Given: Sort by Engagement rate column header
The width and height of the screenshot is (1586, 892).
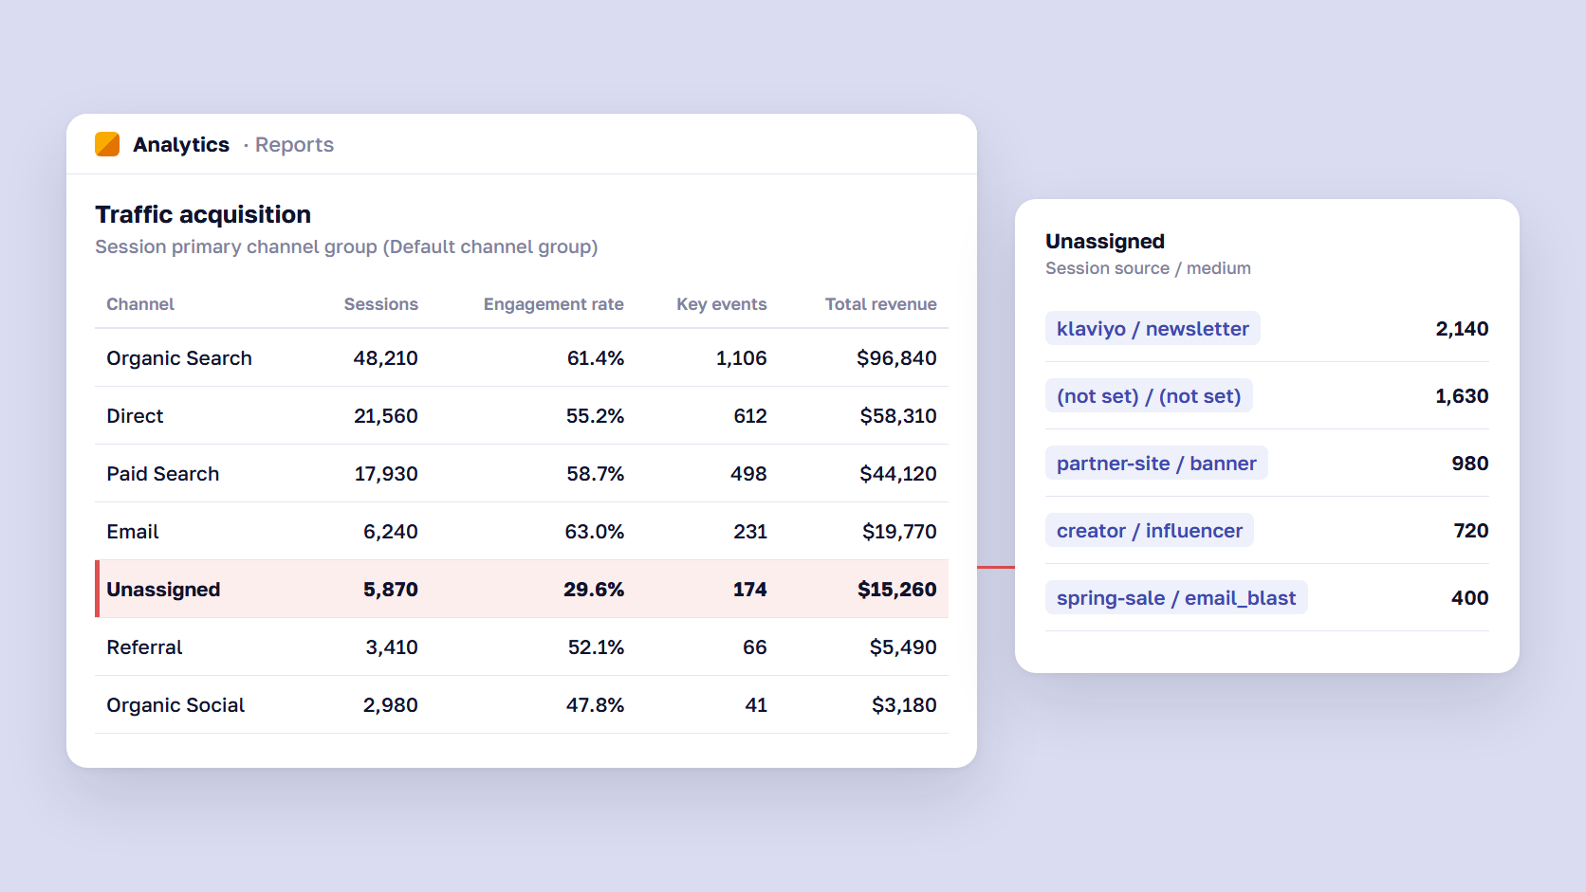Looking at the screenshot, I should [x=553, y=304].
